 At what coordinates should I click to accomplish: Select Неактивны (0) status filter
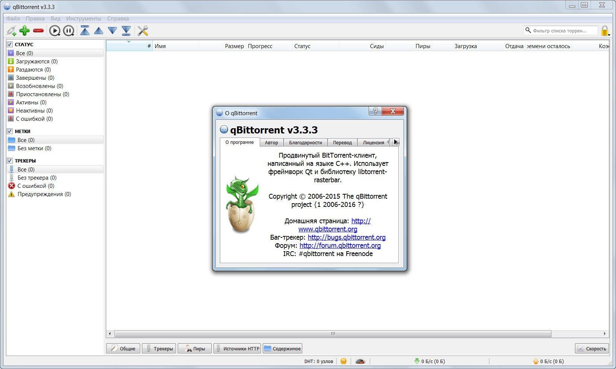55,110
